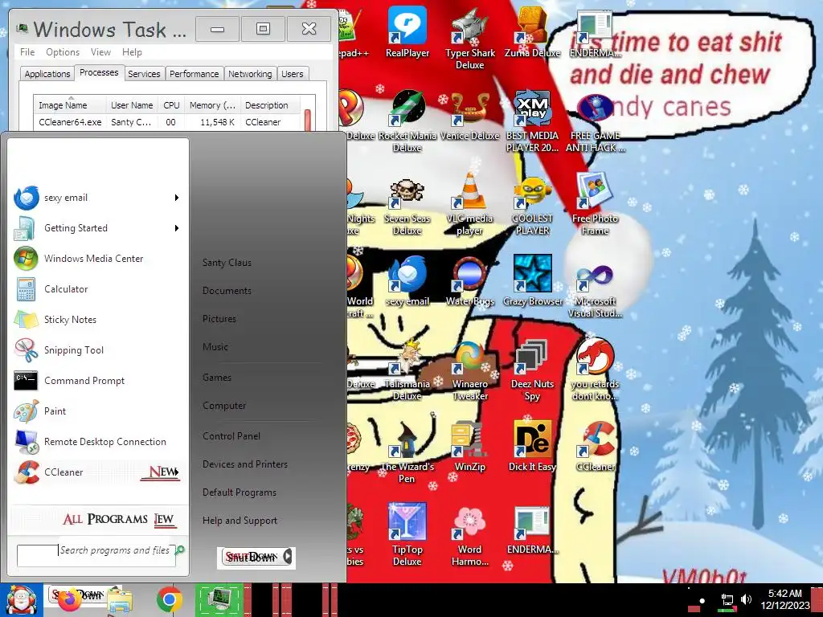Open RealPlayer desktop shortcut
The image size is (823, 617).
[x=407, y=32]
